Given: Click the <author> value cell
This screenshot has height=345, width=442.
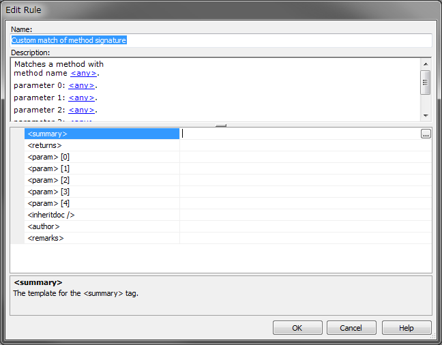Looking at the screenshot, I should pos(306,226).
